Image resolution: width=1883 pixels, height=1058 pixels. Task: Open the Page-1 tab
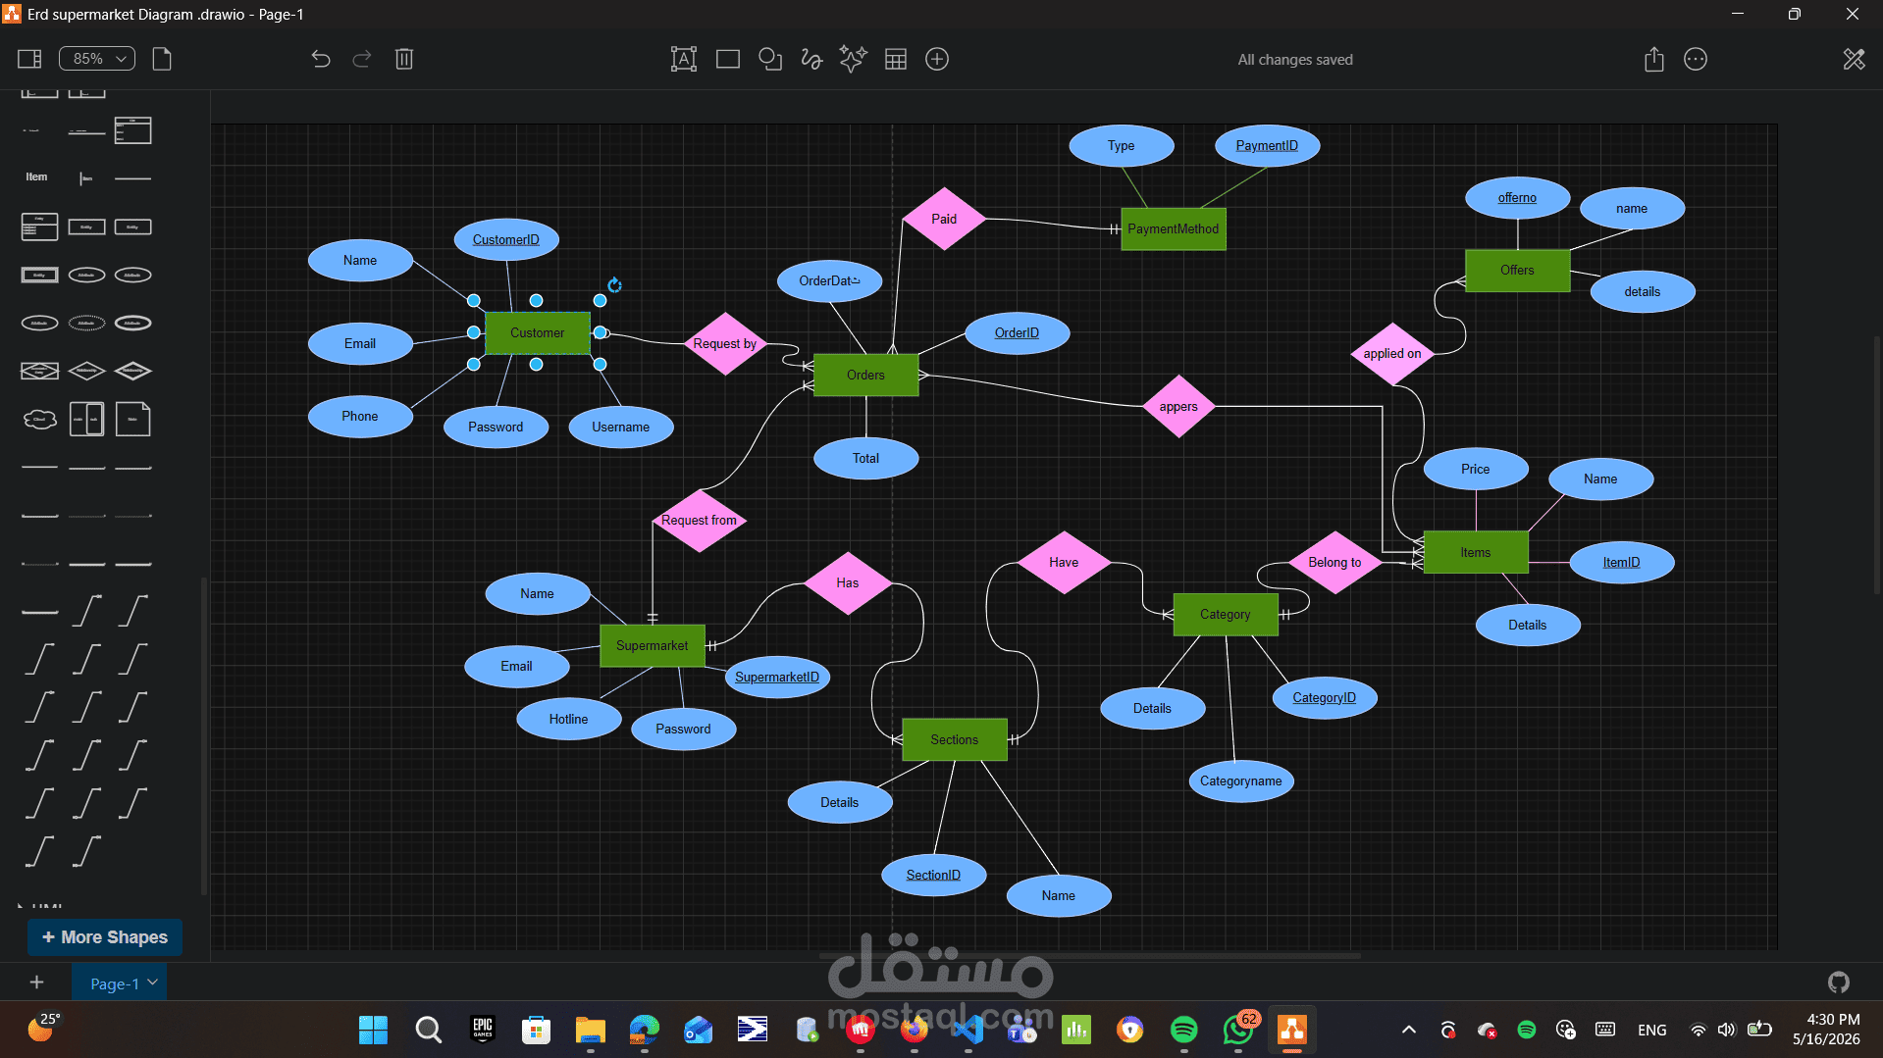(x=120, y=982)
